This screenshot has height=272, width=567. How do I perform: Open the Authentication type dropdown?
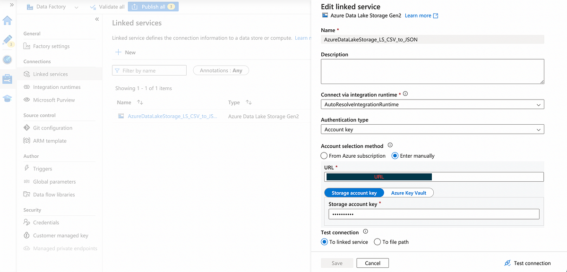pyautogui.click(x=432, y=129)
